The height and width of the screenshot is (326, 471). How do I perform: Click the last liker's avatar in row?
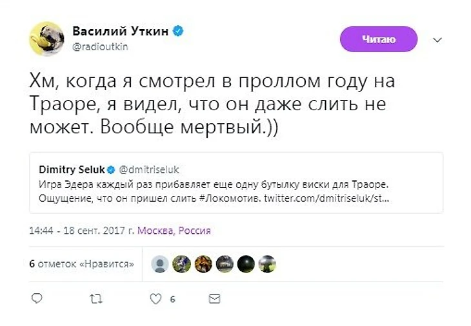click(267, 264)
